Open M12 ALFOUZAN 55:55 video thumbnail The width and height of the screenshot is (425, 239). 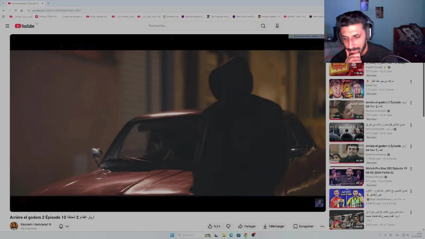tap(347, 132)
